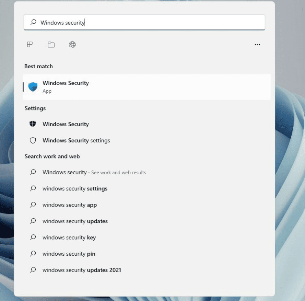Choose 'windows security settings' web suggestion
The height and width of the screenshot is (301, 305).
click(x=147, y=188)
